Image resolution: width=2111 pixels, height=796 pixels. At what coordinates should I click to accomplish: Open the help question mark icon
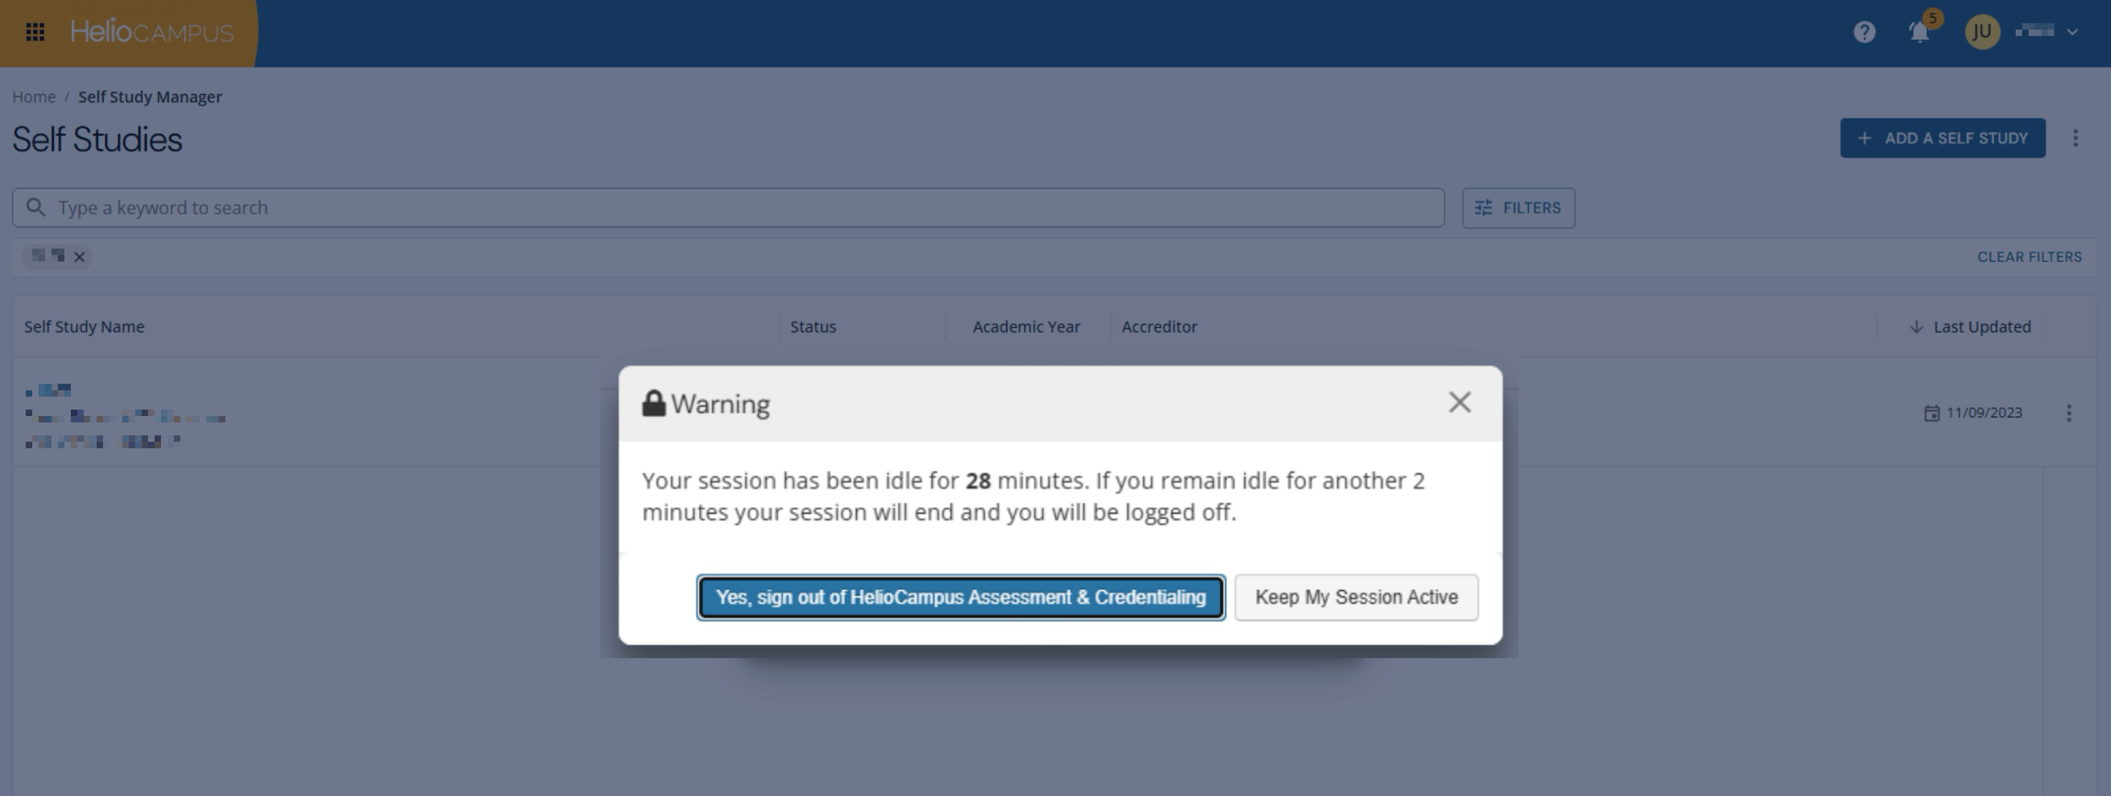pos(1864,32)
